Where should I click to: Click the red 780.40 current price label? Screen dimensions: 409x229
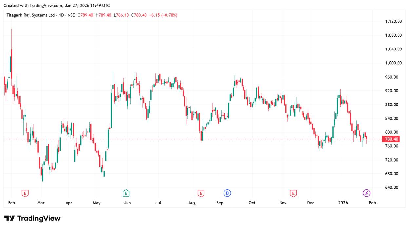point(392,139)
